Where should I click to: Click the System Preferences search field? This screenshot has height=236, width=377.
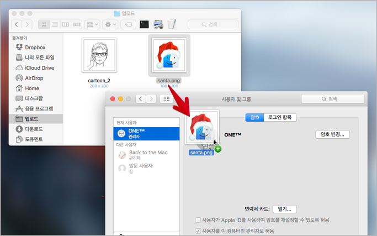[333, 99]
